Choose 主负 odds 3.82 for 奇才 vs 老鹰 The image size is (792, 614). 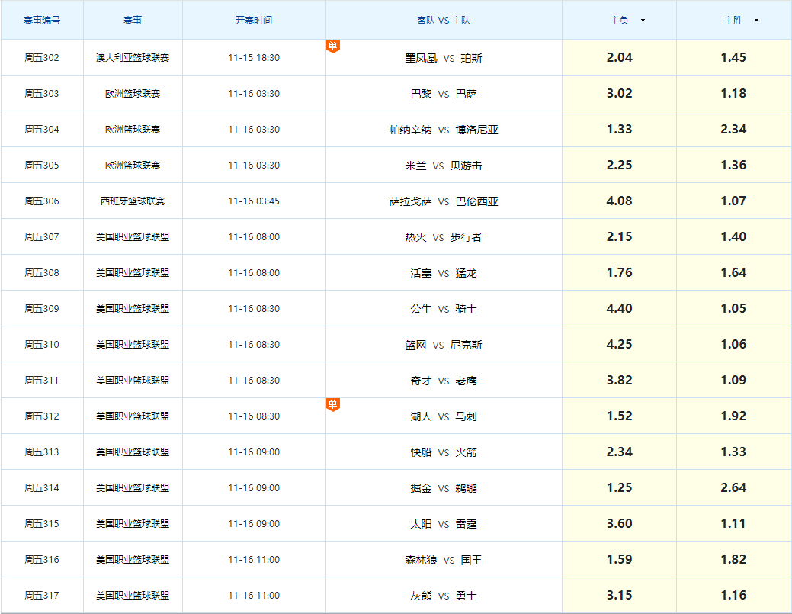pos(619,381)
